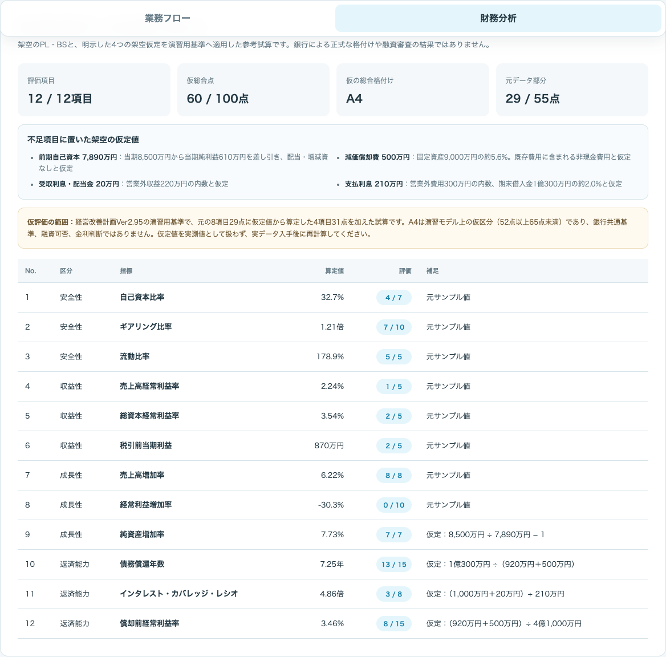Viewport: 666px width, 657px height.
Task: Click the 評価 column header
Action: click(x=405, y=271)
